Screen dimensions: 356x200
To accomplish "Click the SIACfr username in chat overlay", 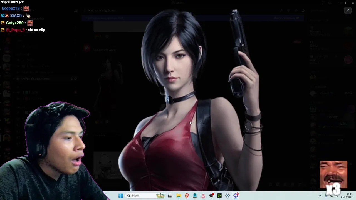I will [x=16, y=16].
